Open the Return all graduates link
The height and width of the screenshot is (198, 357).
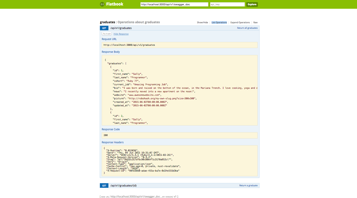tap(247, 28)
